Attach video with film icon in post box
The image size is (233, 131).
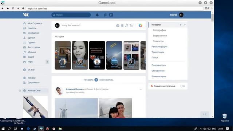click(122, 25)
